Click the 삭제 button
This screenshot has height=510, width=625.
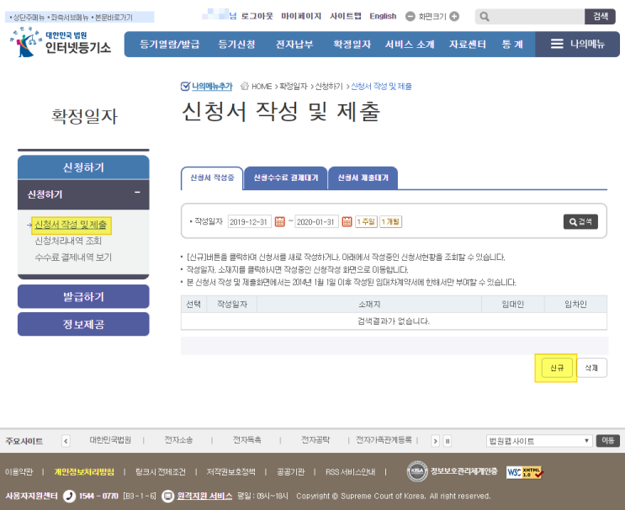click(591, 368)
